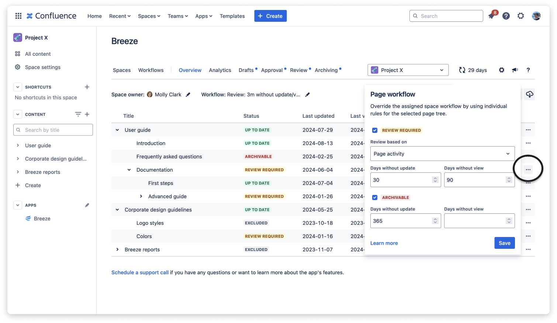Open All content in sidebar
557x323 pixels.
pyautogui.click(x=38, y=54)
